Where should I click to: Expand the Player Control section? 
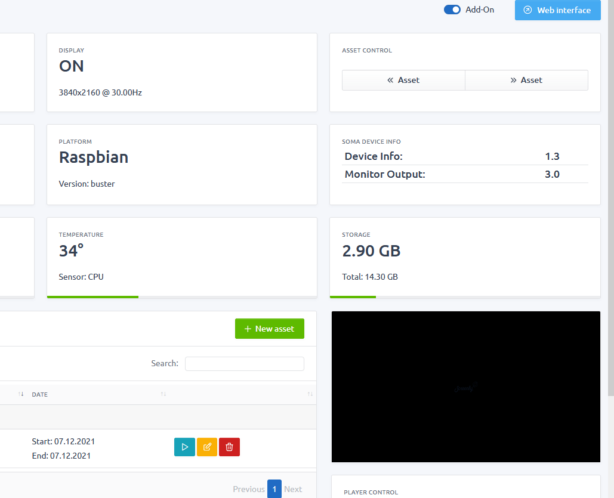click(371, 492)
